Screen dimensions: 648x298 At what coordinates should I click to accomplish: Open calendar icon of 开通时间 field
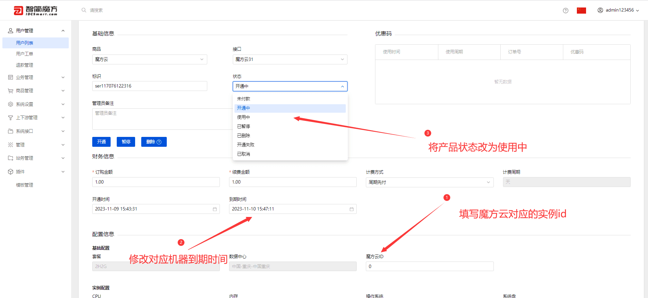click(215, 209)
